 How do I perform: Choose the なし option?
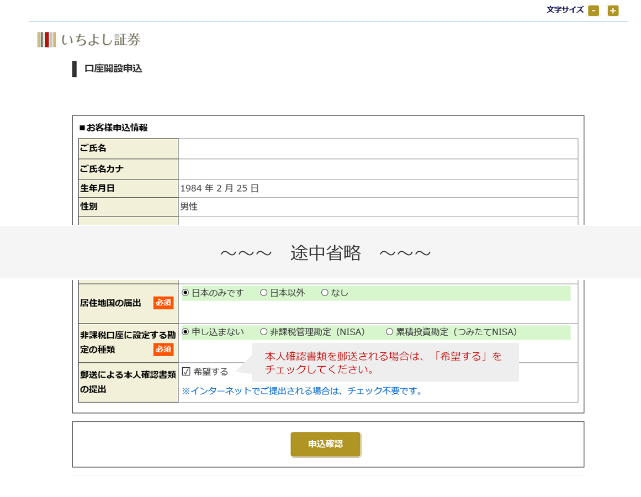(325, 293)
